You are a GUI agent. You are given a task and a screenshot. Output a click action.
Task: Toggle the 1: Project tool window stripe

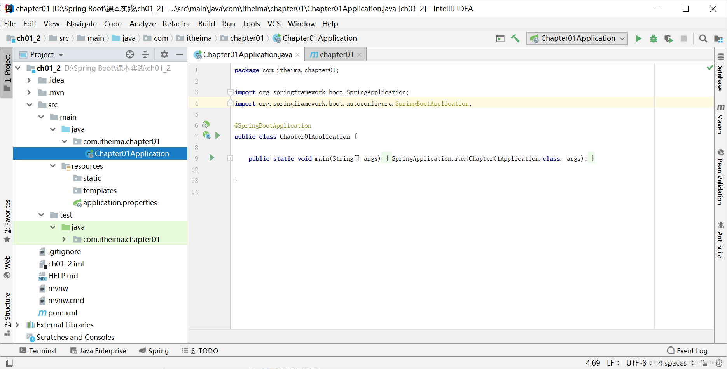pos(7,73)
